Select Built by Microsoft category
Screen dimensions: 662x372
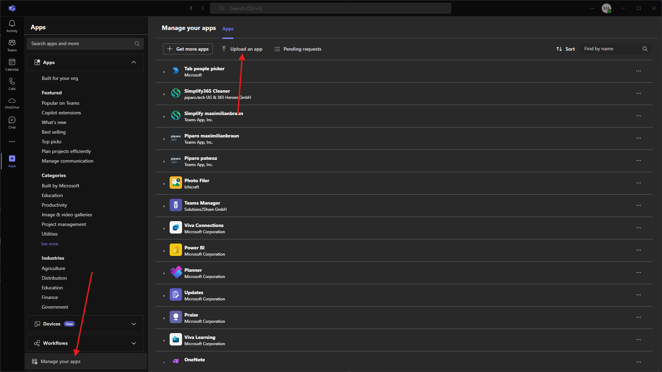point(61,186)
